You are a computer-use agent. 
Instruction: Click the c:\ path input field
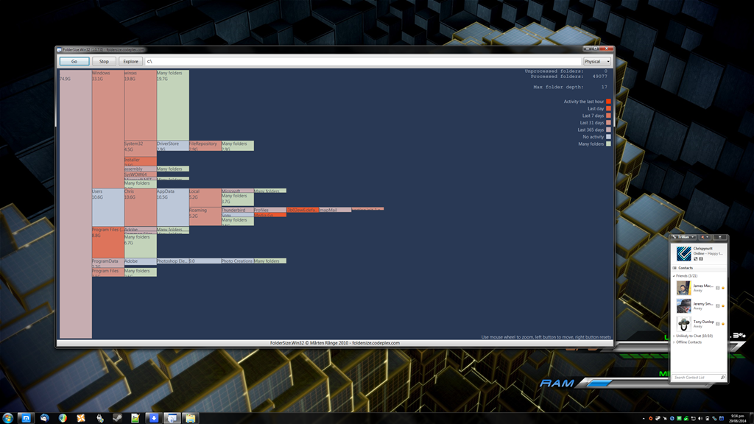tap(362, 62)
